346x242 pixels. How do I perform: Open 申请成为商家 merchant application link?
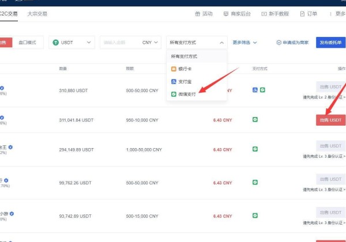[x=292, y=43]
